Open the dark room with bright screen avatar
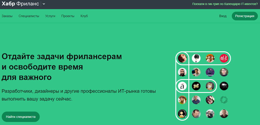 pyautogui.click(x=224, y=86)
